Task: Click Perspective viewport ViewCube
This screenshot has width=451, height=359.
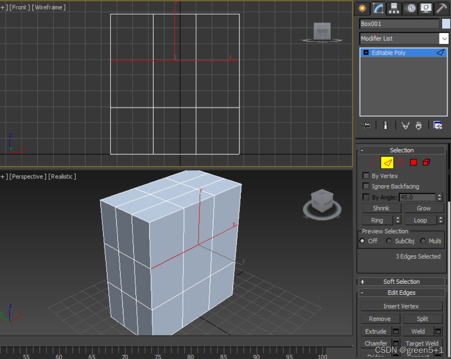Action: (x=322, y=201)
